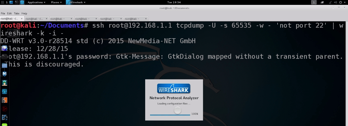Click the green icon at bottom of dock

4,125
